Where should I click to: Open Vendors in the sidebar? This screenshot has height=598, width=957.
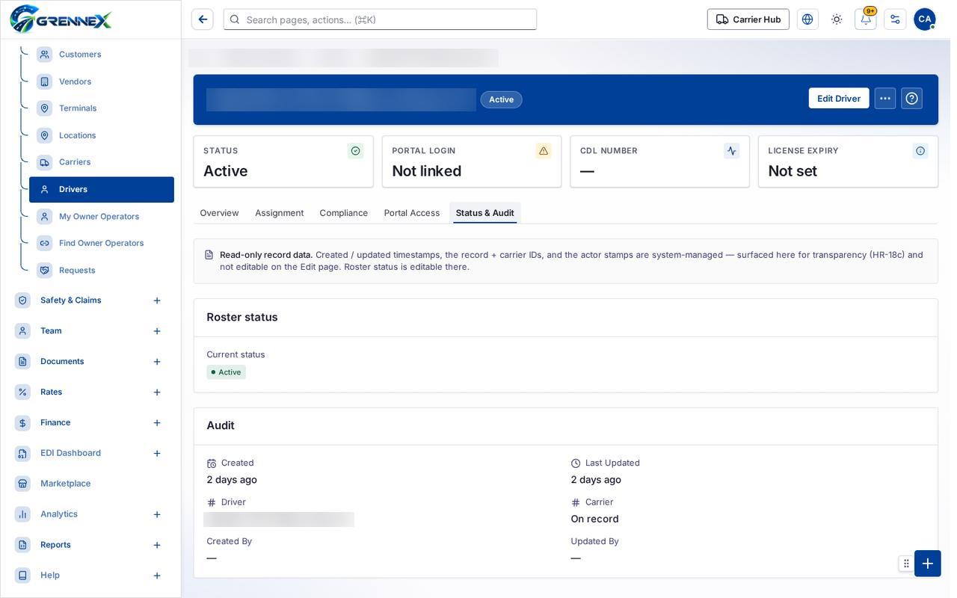click(102, 81)
